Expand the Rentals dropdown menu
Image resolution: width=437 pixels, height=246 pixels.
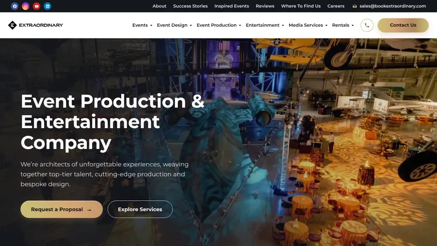click(x=343, y=25)
